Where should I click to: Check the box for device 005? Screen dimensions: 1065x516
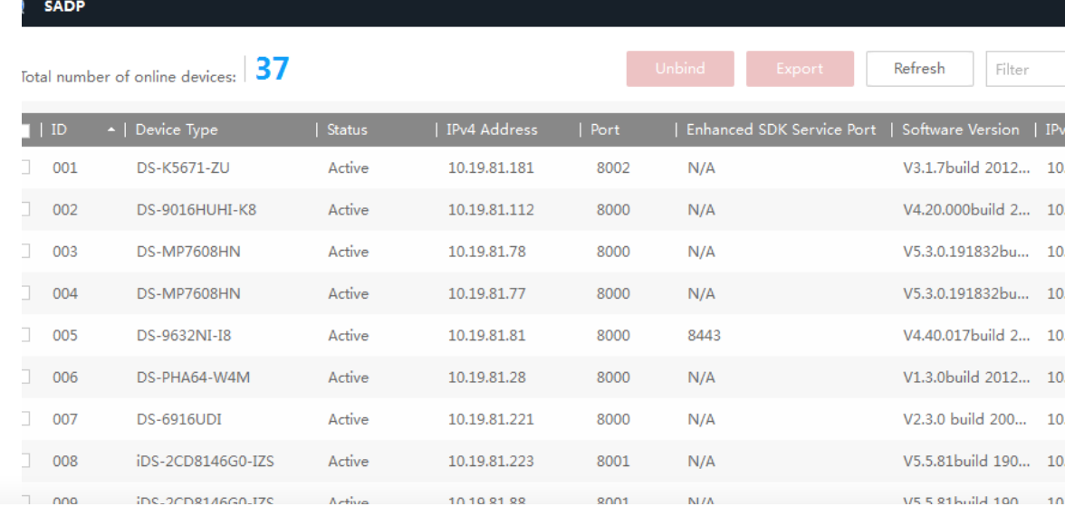click(x=25, y=335)
